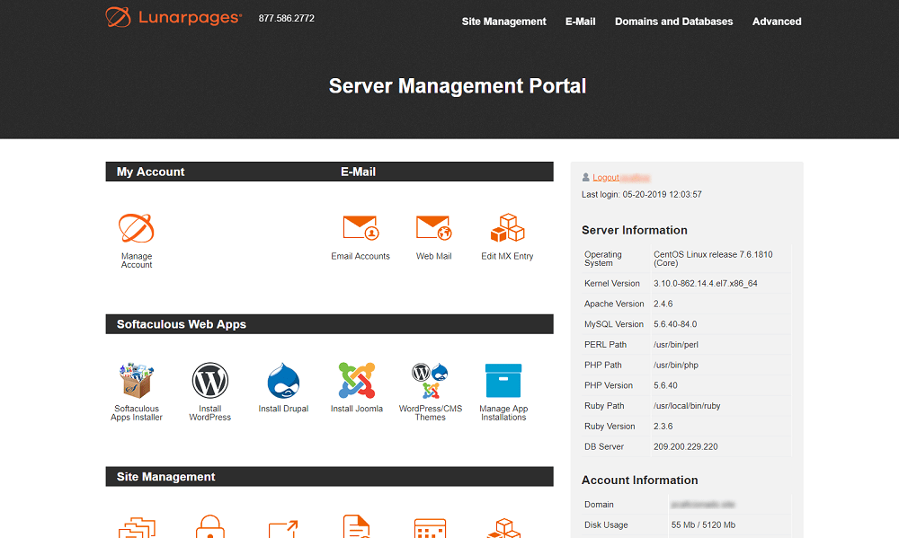Click the document page icon under Site Management
This screenshot has height=538, width=899.
357,526
